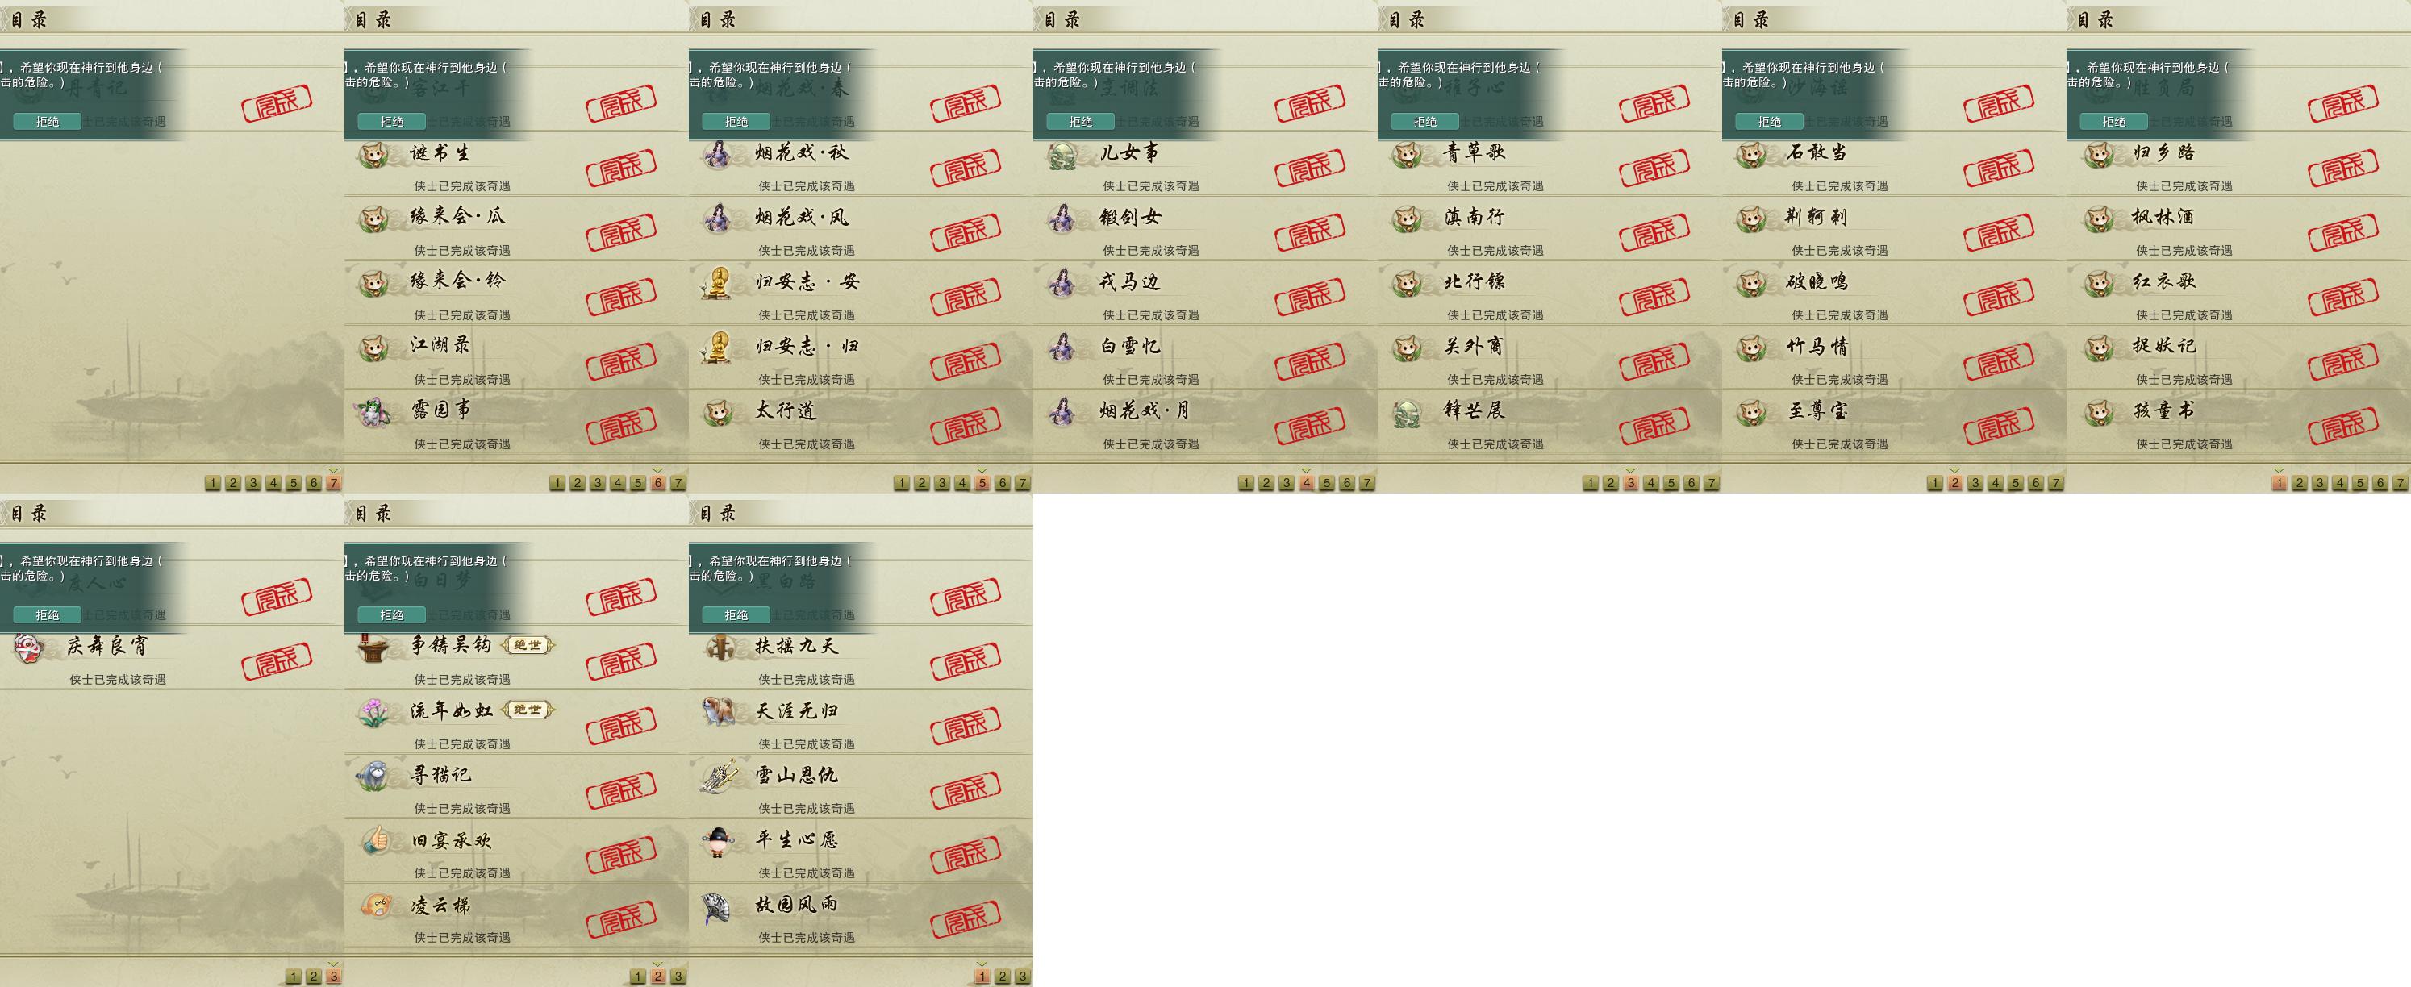Select the red mask icon beside 庆舞良宵

click(30, 648)
